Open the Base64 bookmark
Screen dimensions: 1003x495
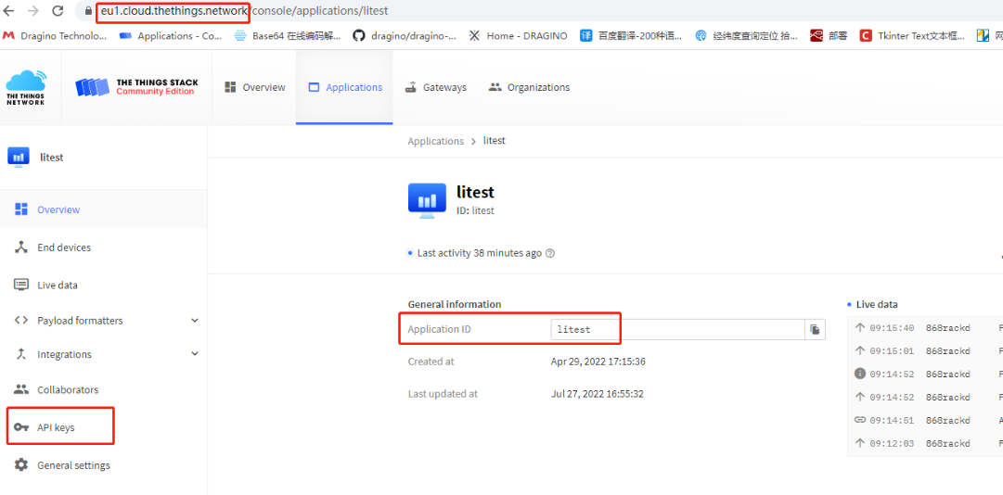pyautogui.click(x=288, y=36)
